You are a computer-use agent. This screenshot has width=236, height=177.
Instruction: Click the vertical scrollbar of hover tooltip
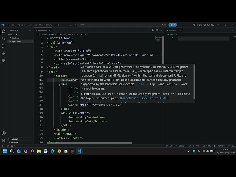194,82
